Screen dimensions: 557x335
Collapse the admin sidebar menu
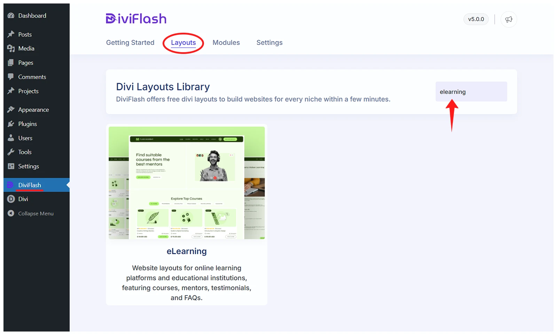[x=31, y=214]
